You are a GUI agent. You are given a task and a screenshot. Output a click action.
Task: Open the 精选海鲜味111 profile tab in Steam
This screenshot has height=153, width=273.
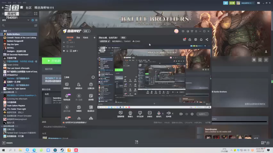click(44, 7)
